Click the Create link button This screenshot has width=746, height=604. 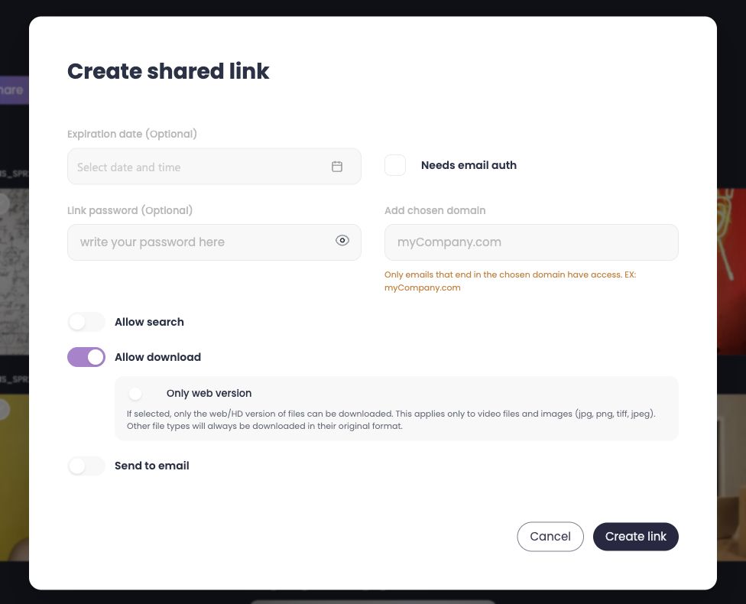[636, 537]
